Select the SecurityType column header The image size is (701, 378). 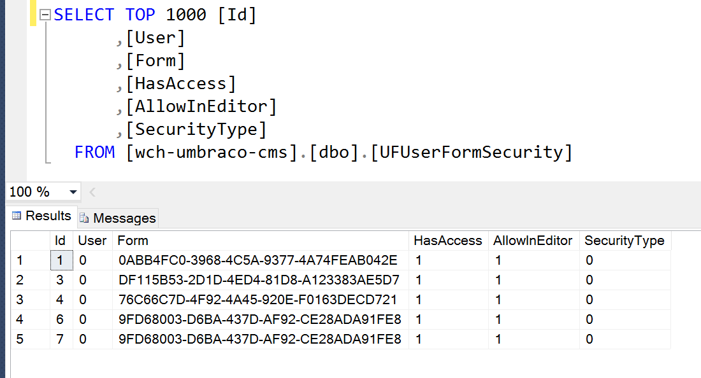pyautogui.click(x=625, y=241)
